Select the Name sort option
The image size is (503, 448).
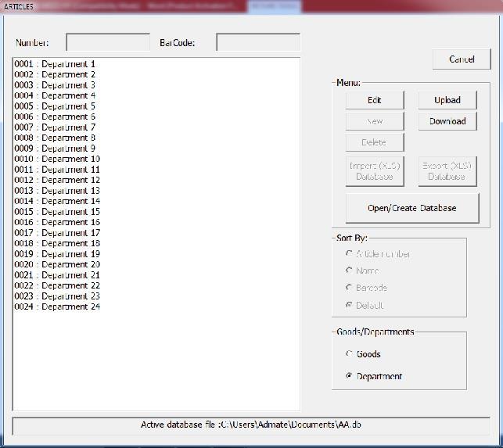pos(362,271)
